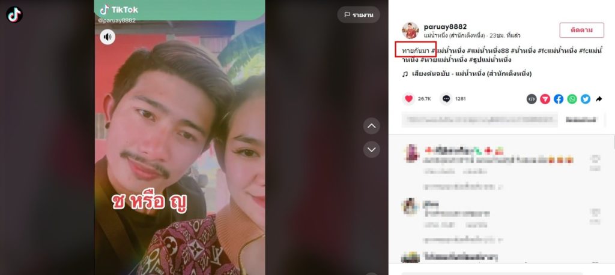
Task: Go to previous video with up chevron
Action: pos(371,126)
